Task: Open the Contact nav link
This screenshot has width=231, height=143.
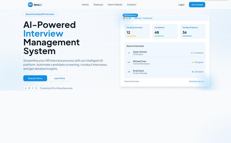Action: [x=132, y=5]
